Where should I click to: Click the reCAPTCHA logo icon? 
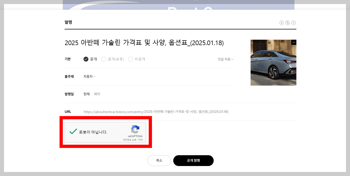point(135,129)
